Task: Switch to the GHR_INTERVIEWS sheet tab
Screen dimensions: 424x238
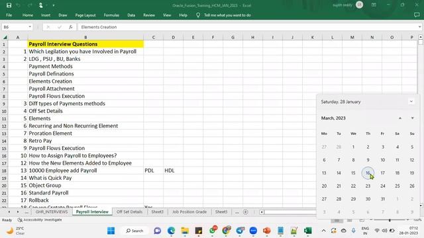Action: click(52, 212)
